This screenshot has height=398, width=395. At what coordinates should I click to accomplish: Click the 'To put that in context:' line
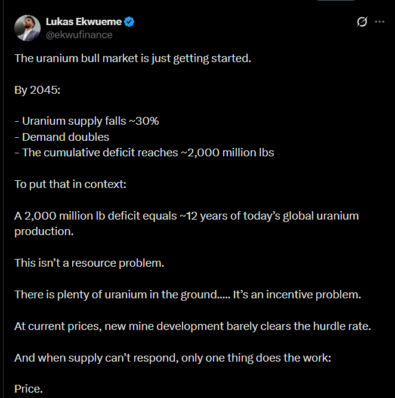click(70, 184)
